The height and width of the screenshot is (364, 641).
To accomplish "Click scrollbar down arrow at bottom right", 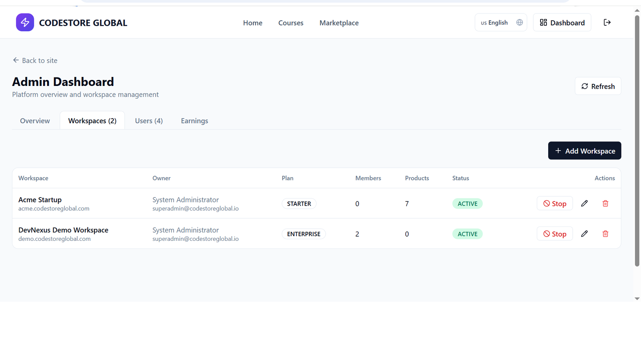I will (637, 298).
